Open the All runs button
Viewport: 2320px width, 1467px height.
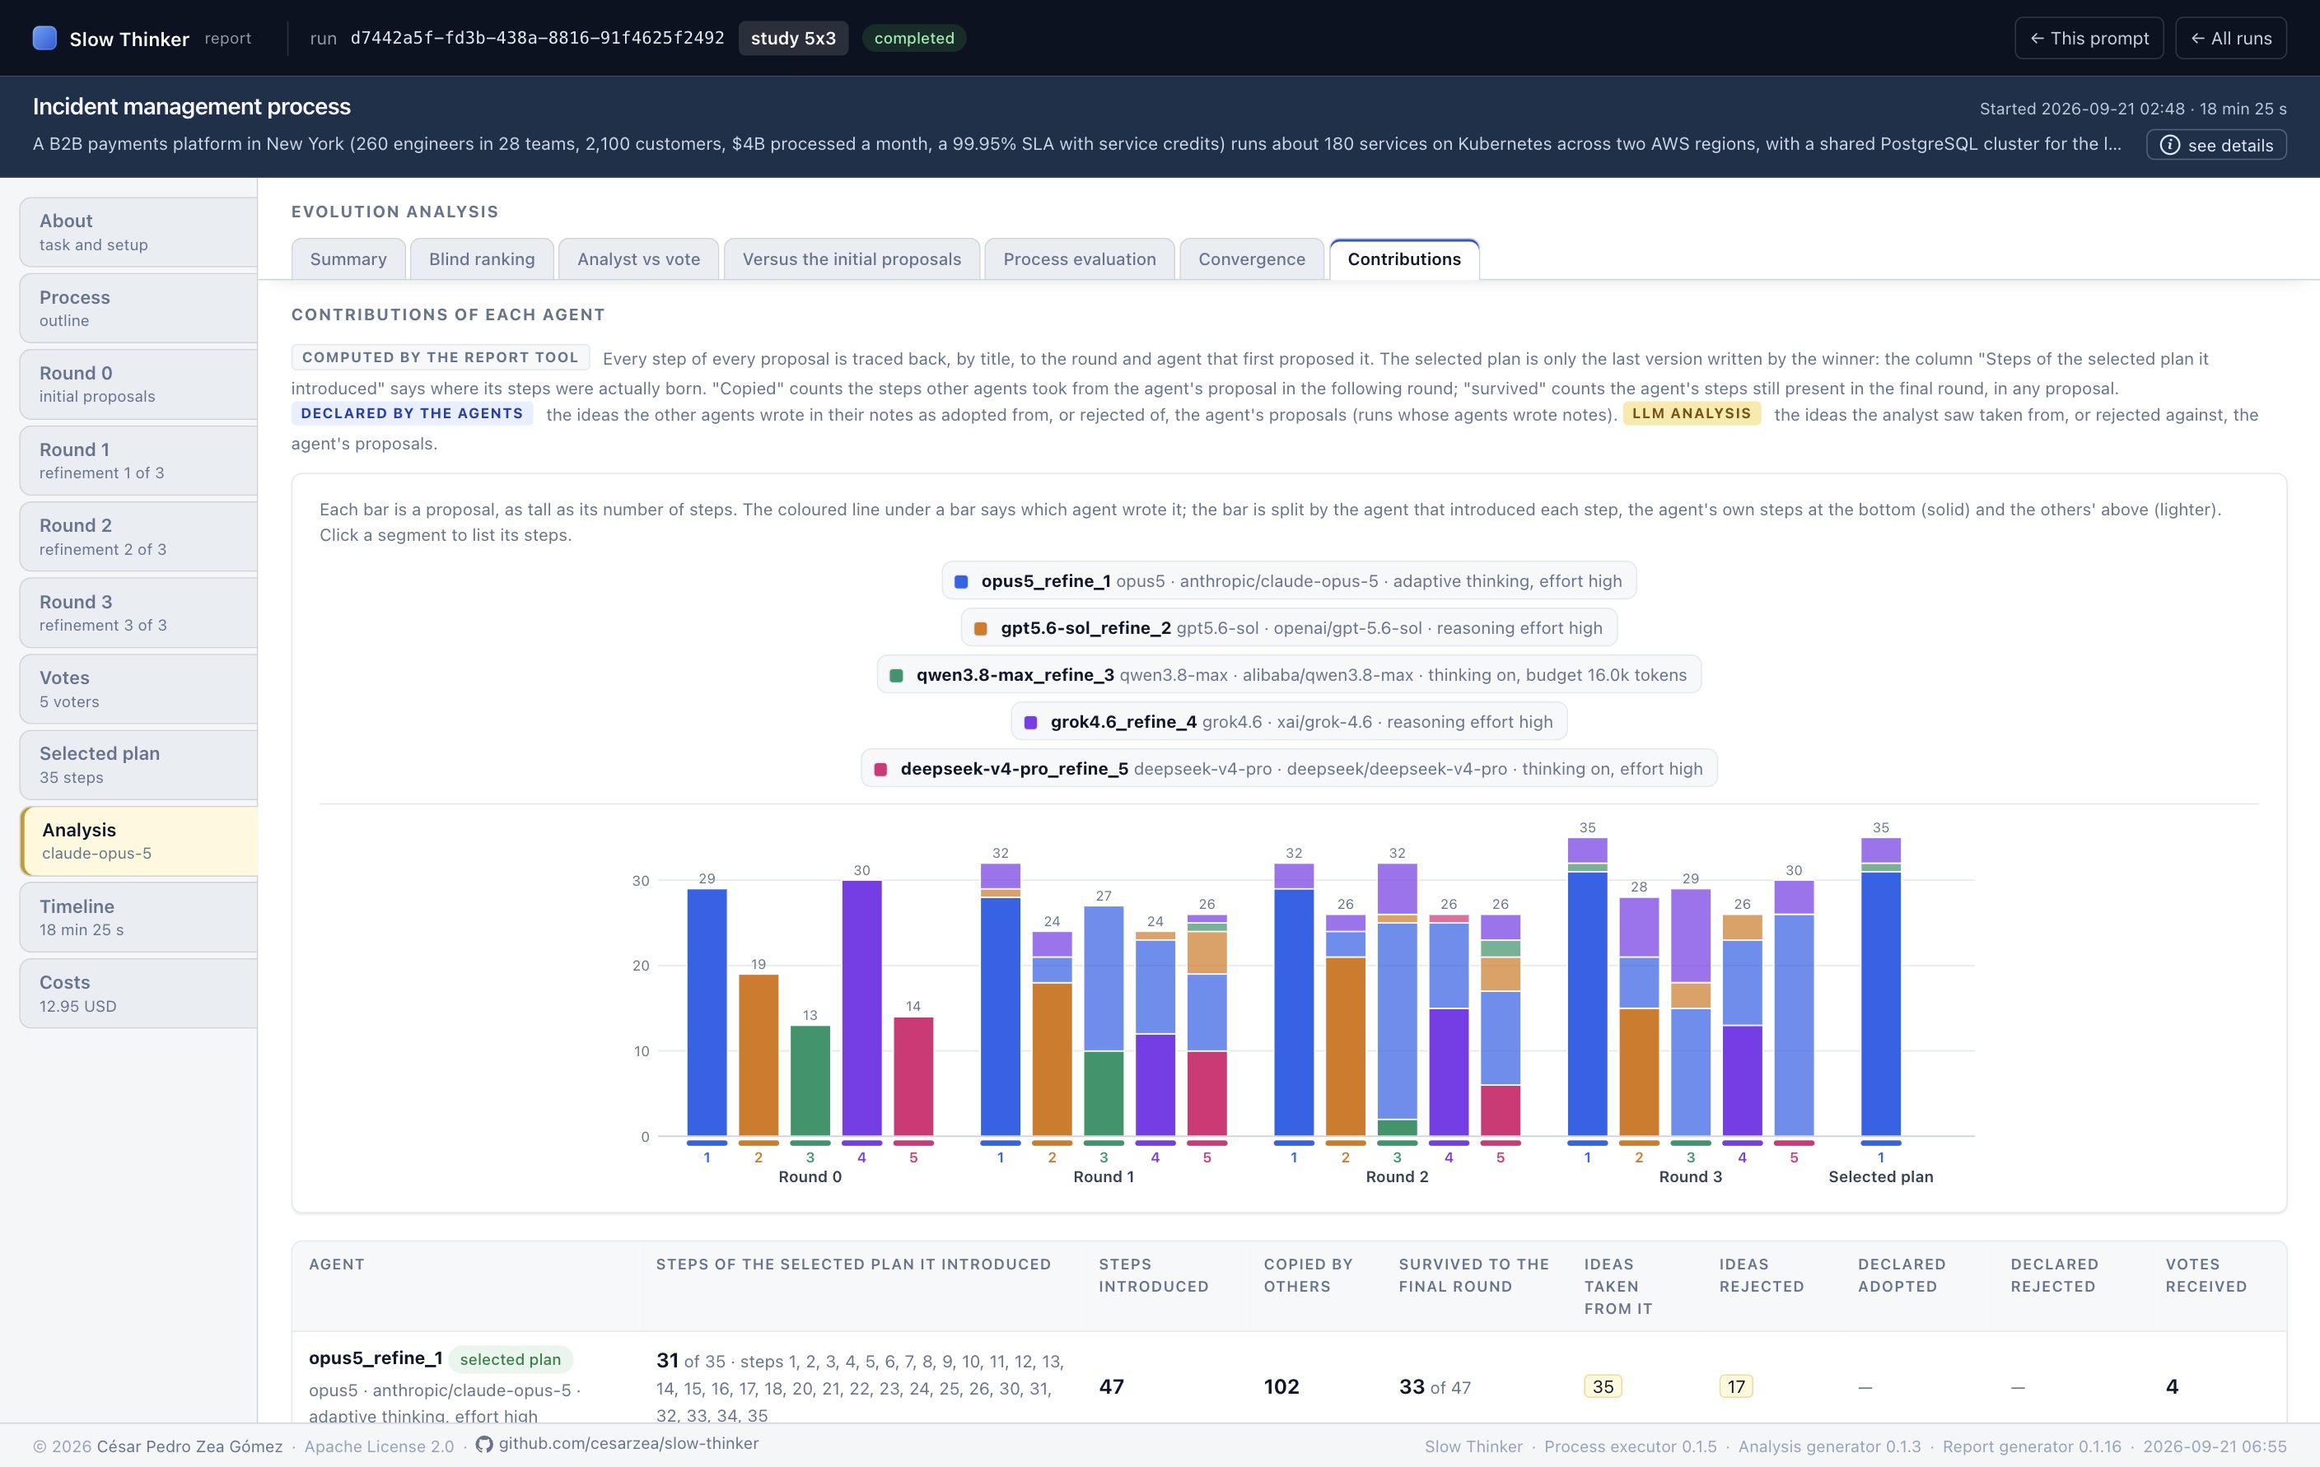2229,39
